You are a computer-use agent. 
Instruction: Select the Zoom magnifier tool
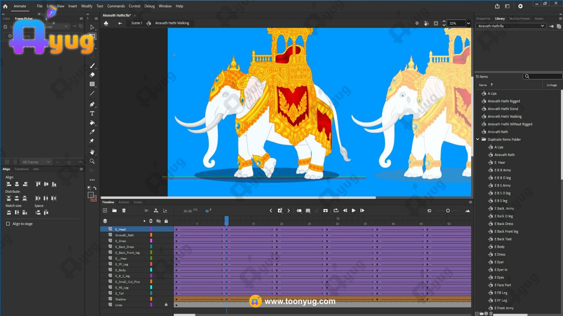pos(92,161)
